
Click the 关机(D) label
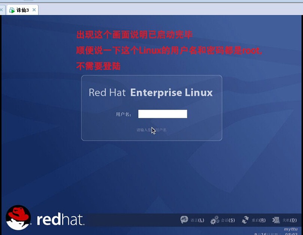290,220
